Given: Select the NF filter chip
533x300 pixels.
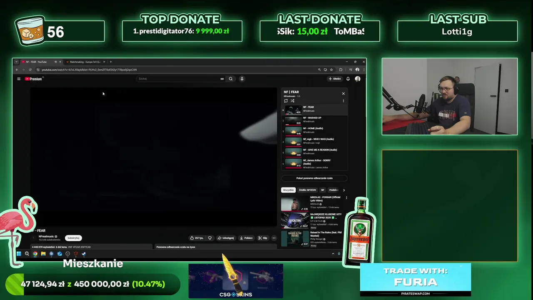Looking at the screenshot, I should pos(322,190).
